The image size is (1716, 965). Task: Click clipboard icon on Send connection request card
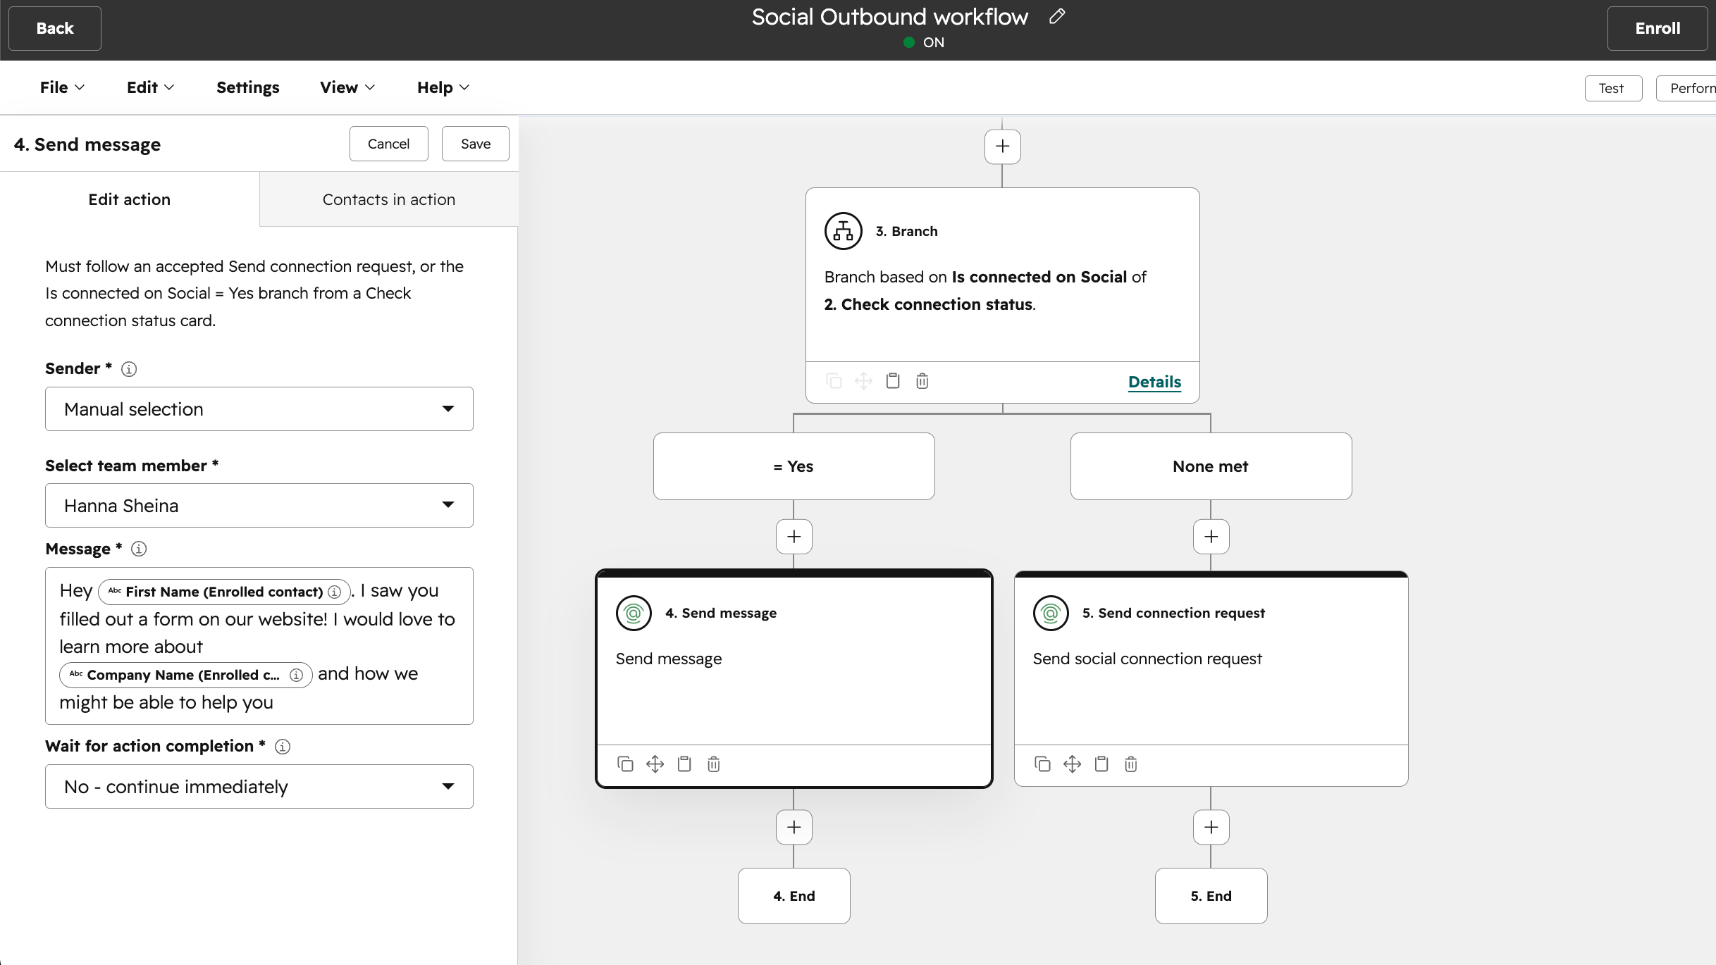(x=1101, y=764)
